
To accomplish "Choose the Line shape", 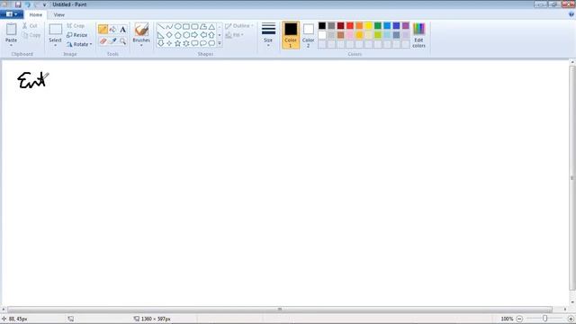I will (x=161, y=26).
